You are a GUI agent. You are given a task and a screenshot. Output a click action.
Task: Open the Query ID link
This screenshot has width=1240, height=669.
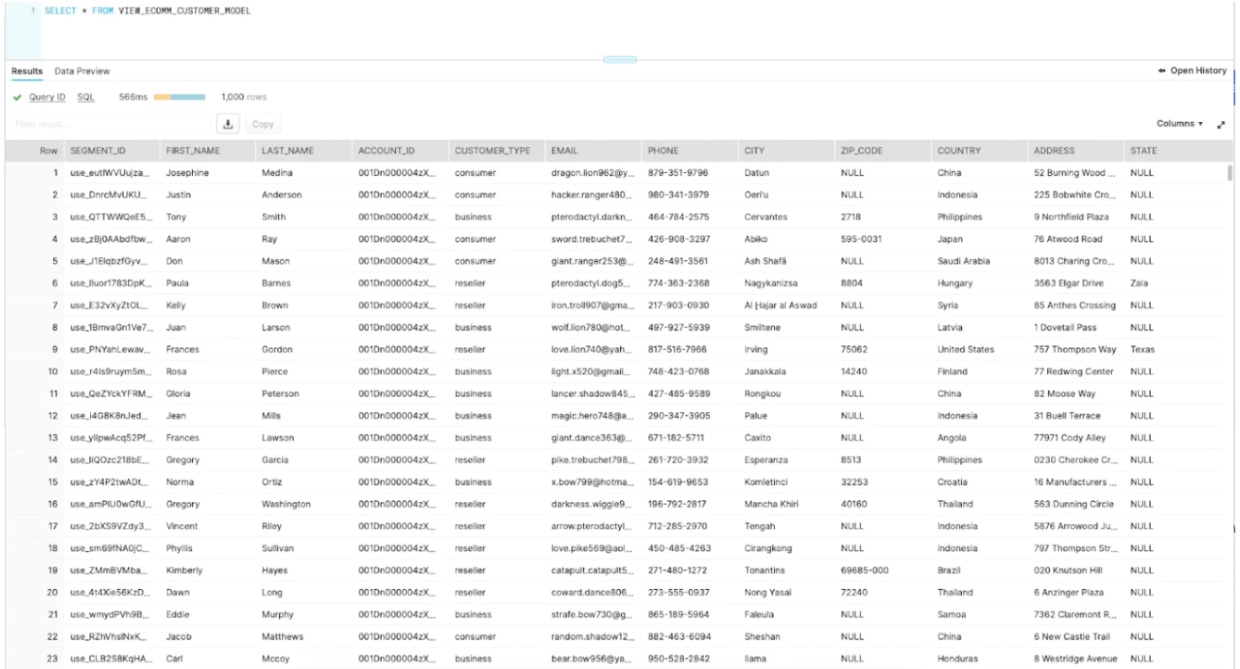point(46,97)
